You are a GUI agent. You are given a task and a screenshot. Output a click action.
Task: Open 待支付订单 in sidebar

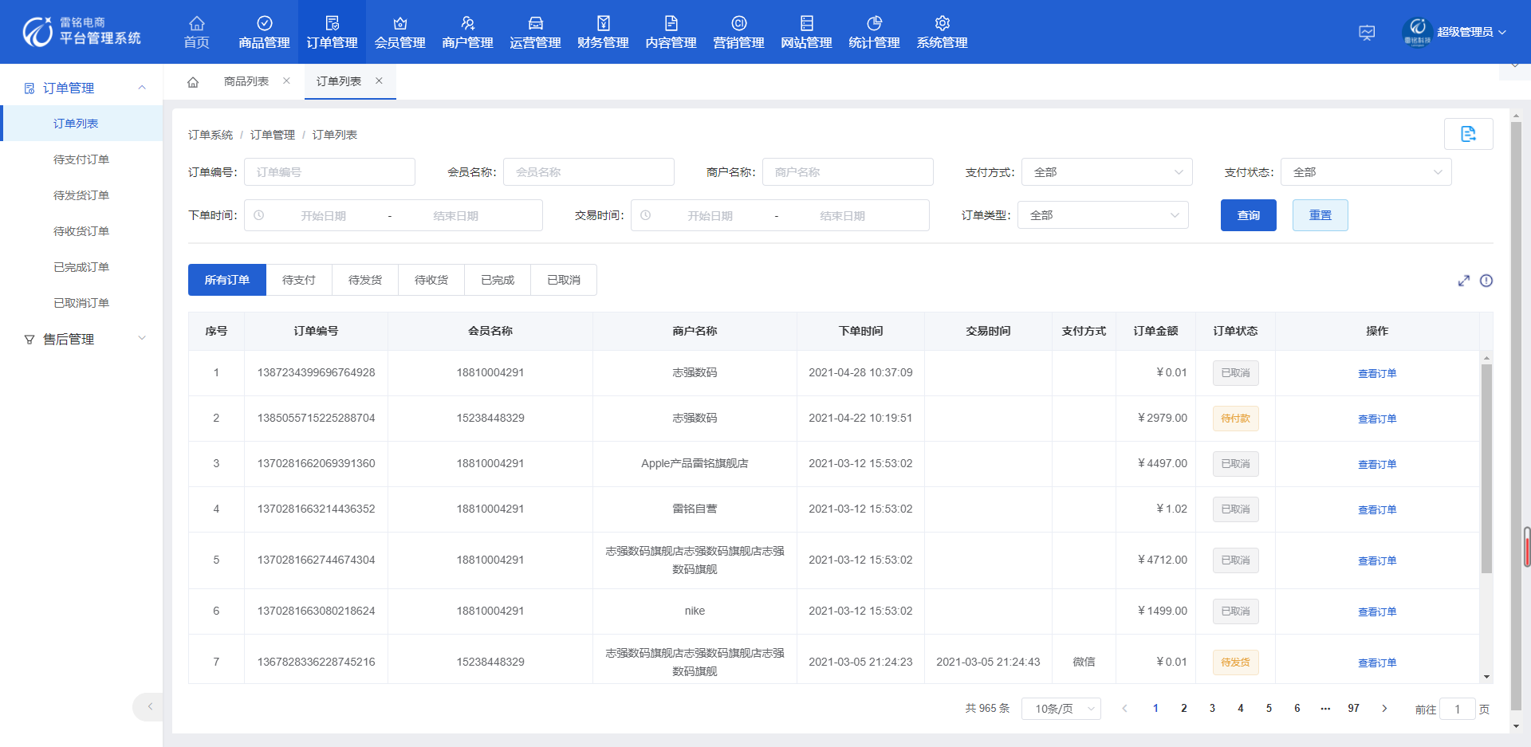(x=81, y=159)
